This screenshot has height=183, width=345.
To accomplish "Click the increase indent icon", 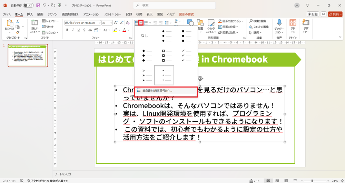I will click(x=161, y=23).
